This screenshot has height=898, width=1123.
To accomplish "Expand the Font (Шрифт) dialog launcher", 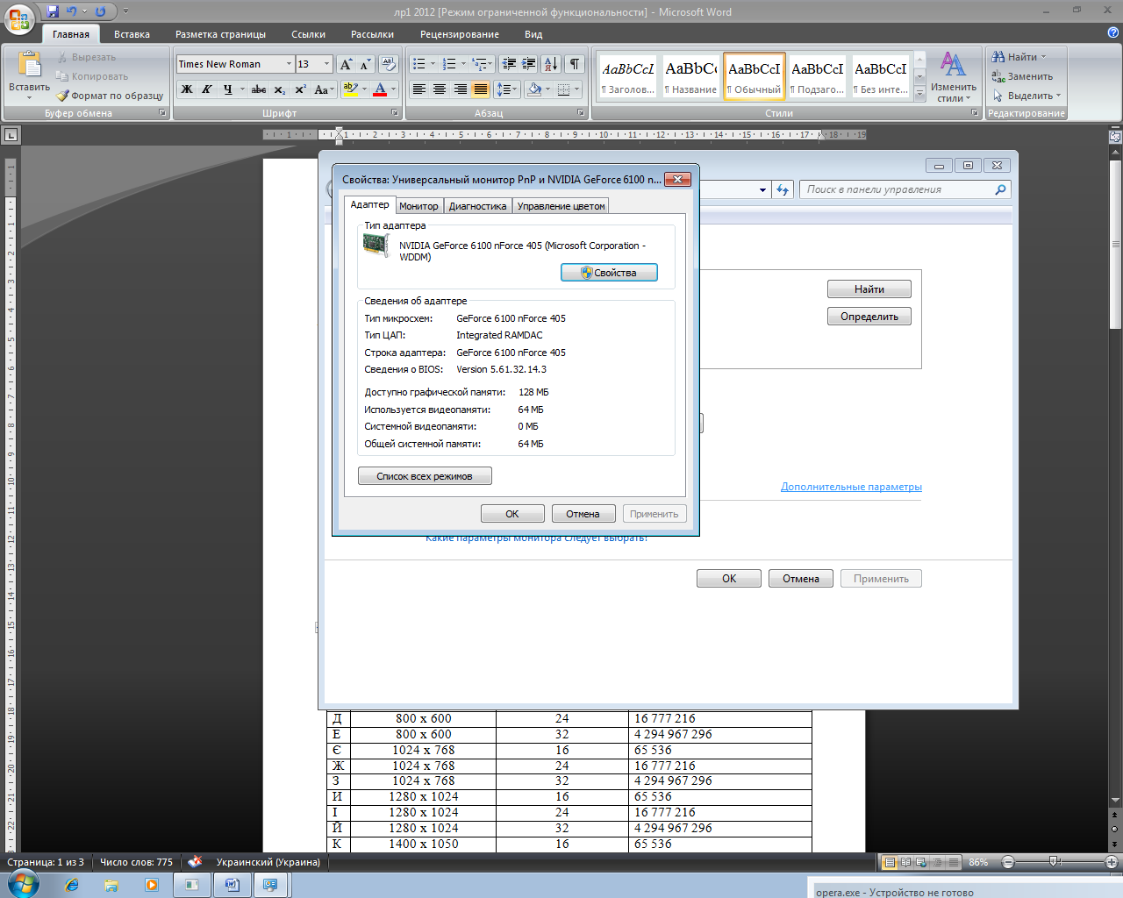I will pyautogui.click(x=395, y=113).
